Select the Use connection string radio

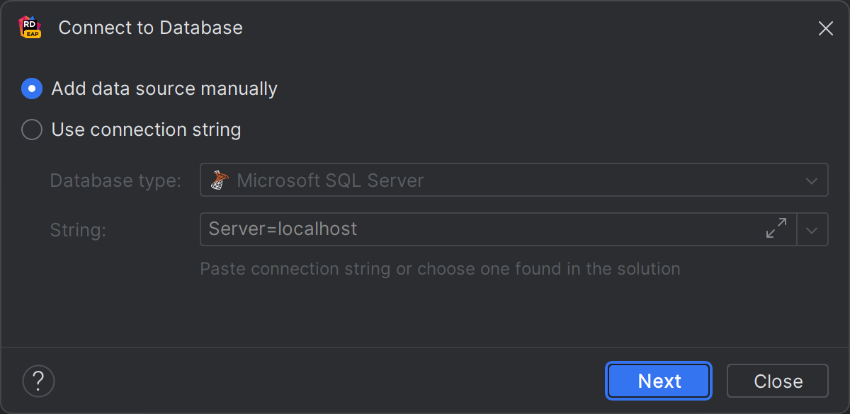click(x=32, y=130)
